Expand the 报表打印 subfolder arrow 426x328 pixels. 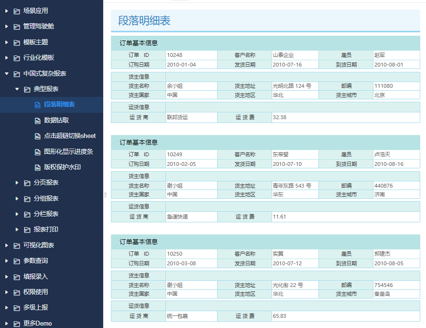[17, 230]
